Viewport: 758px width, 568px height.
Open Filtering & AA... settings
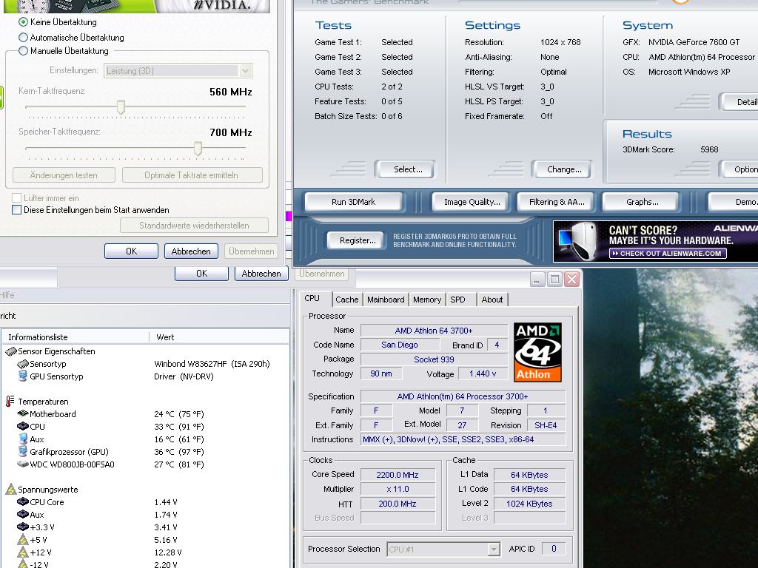557,202
